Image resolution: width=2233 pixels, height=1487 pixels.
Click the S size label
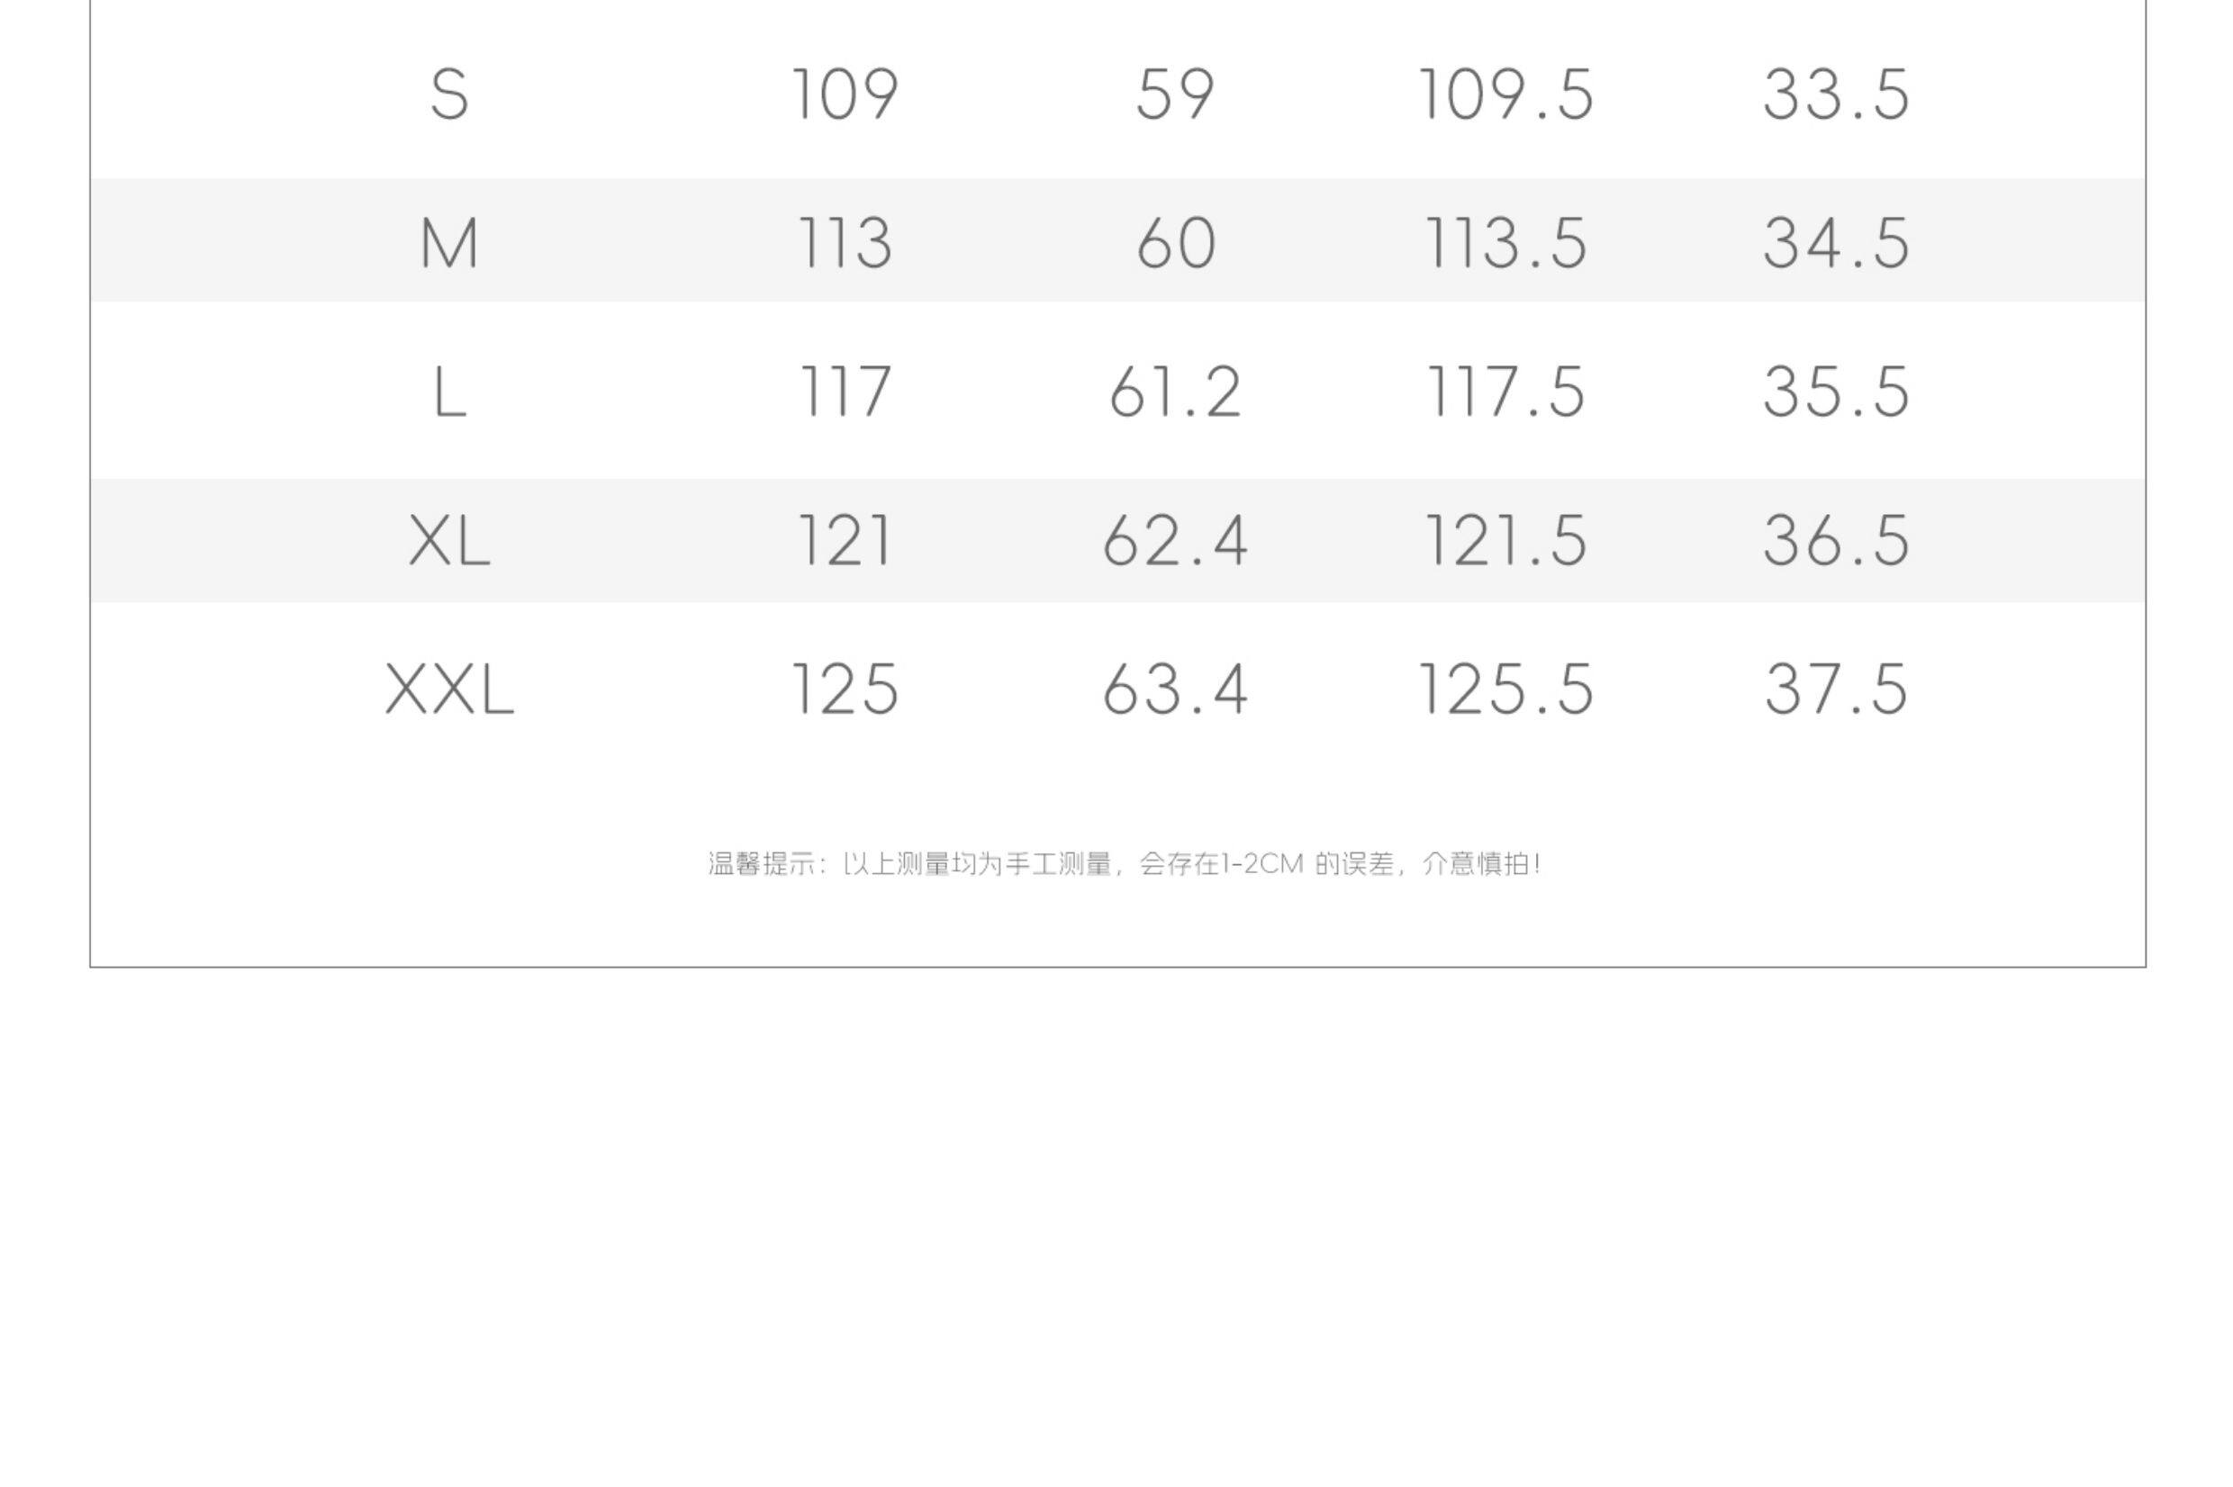pos(448,95)
